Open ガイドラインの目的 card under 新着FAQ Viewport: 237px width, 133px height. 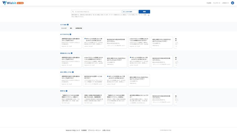pyautogui.click(x=116, y=99)
